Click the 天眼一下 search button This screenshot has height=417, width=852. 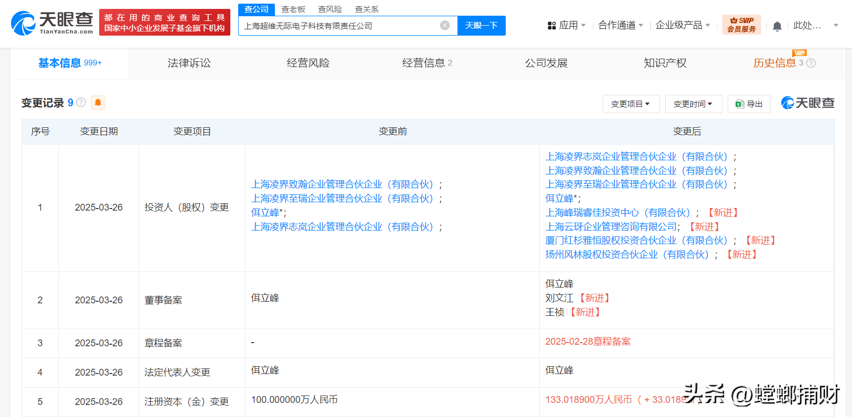click(482, 25)
